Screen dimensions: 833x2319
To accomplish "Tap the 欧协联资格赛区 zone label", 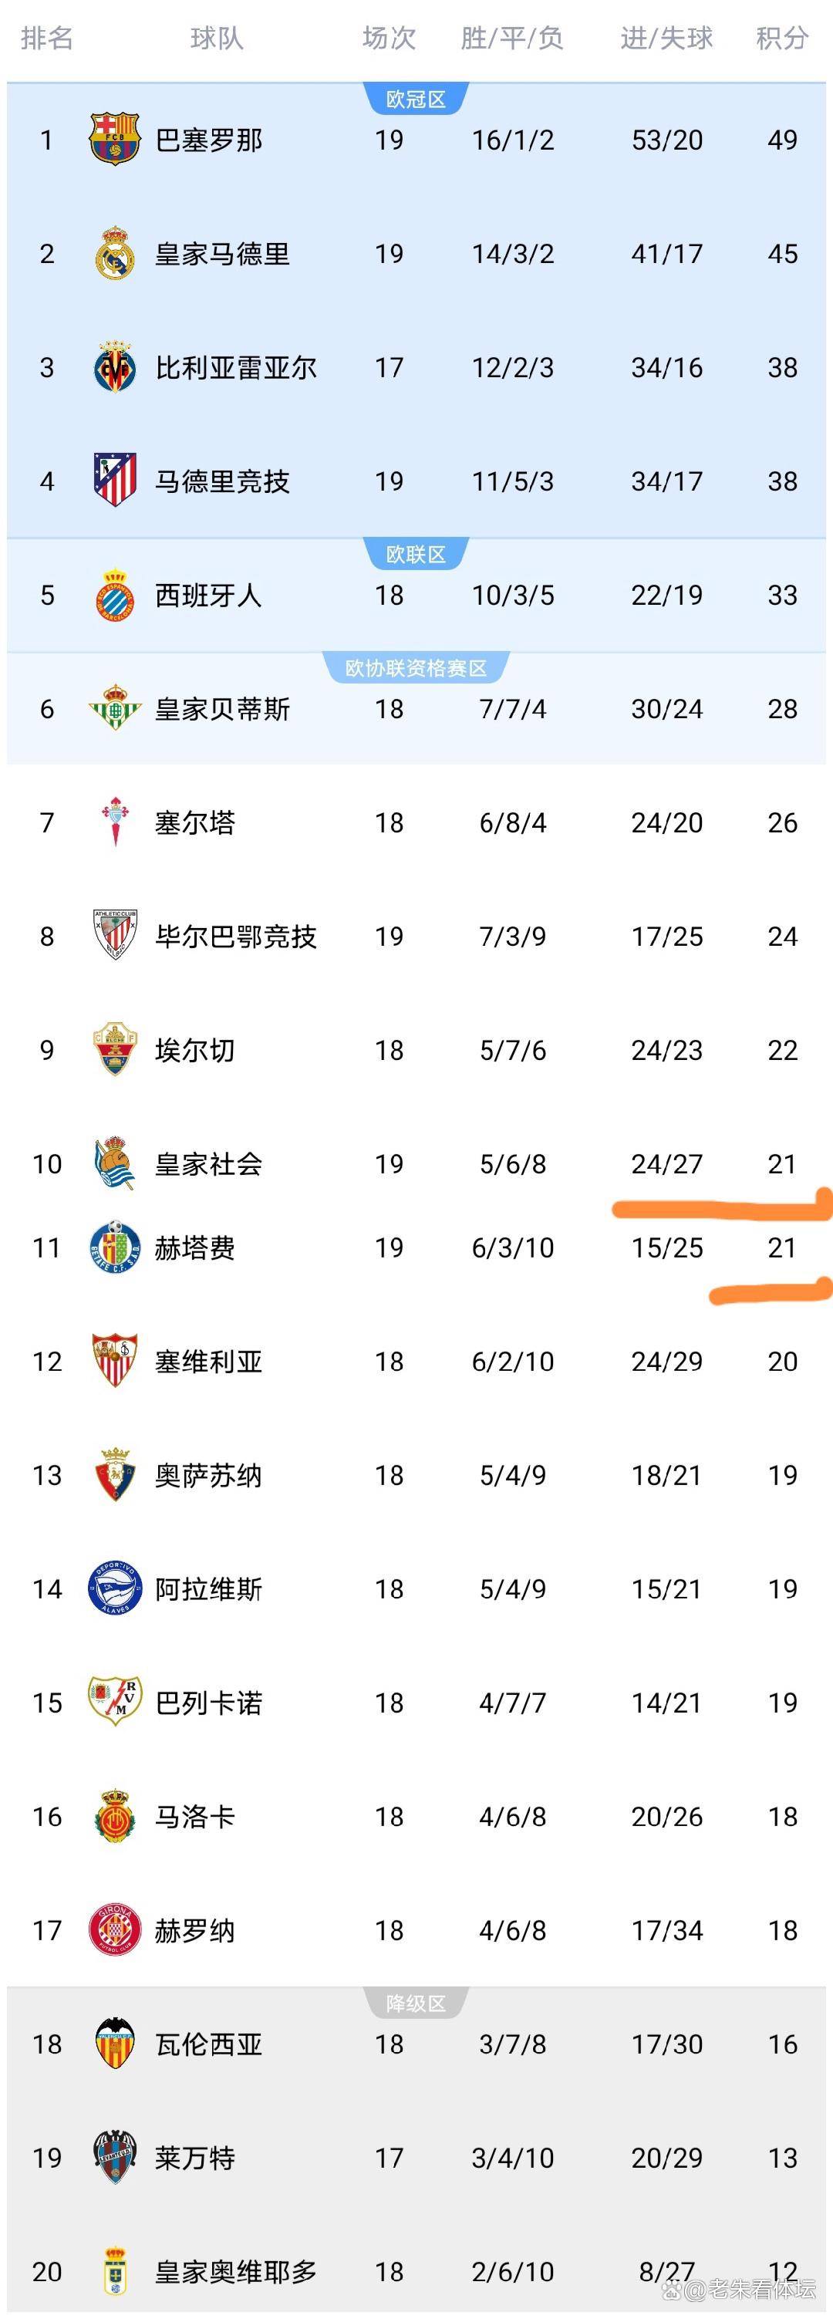I will pyautogui.click(x=416, y=668).
